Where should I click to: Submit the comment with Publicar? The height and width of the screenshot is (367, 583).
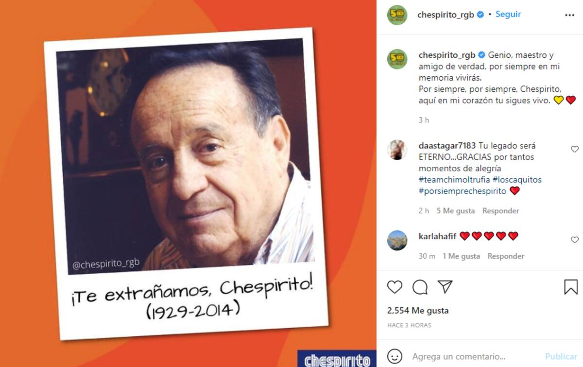561,356
